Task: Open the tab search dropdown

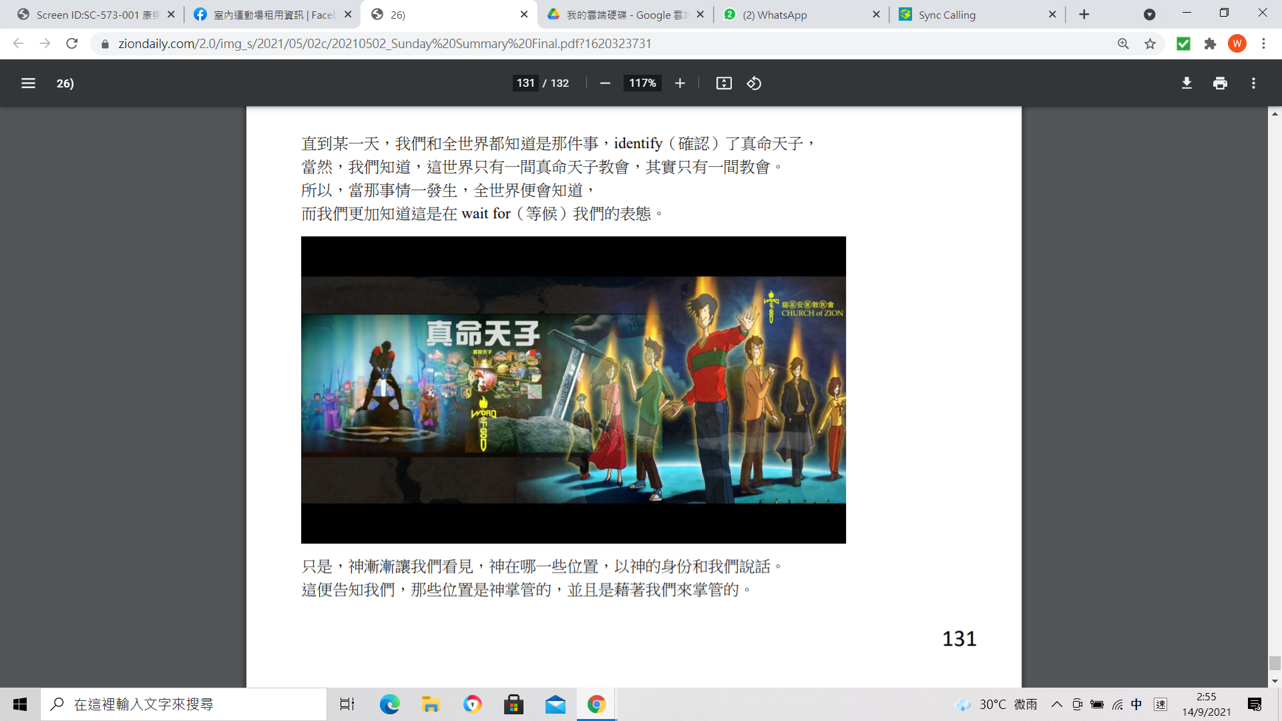Action: pos(1149,15)
